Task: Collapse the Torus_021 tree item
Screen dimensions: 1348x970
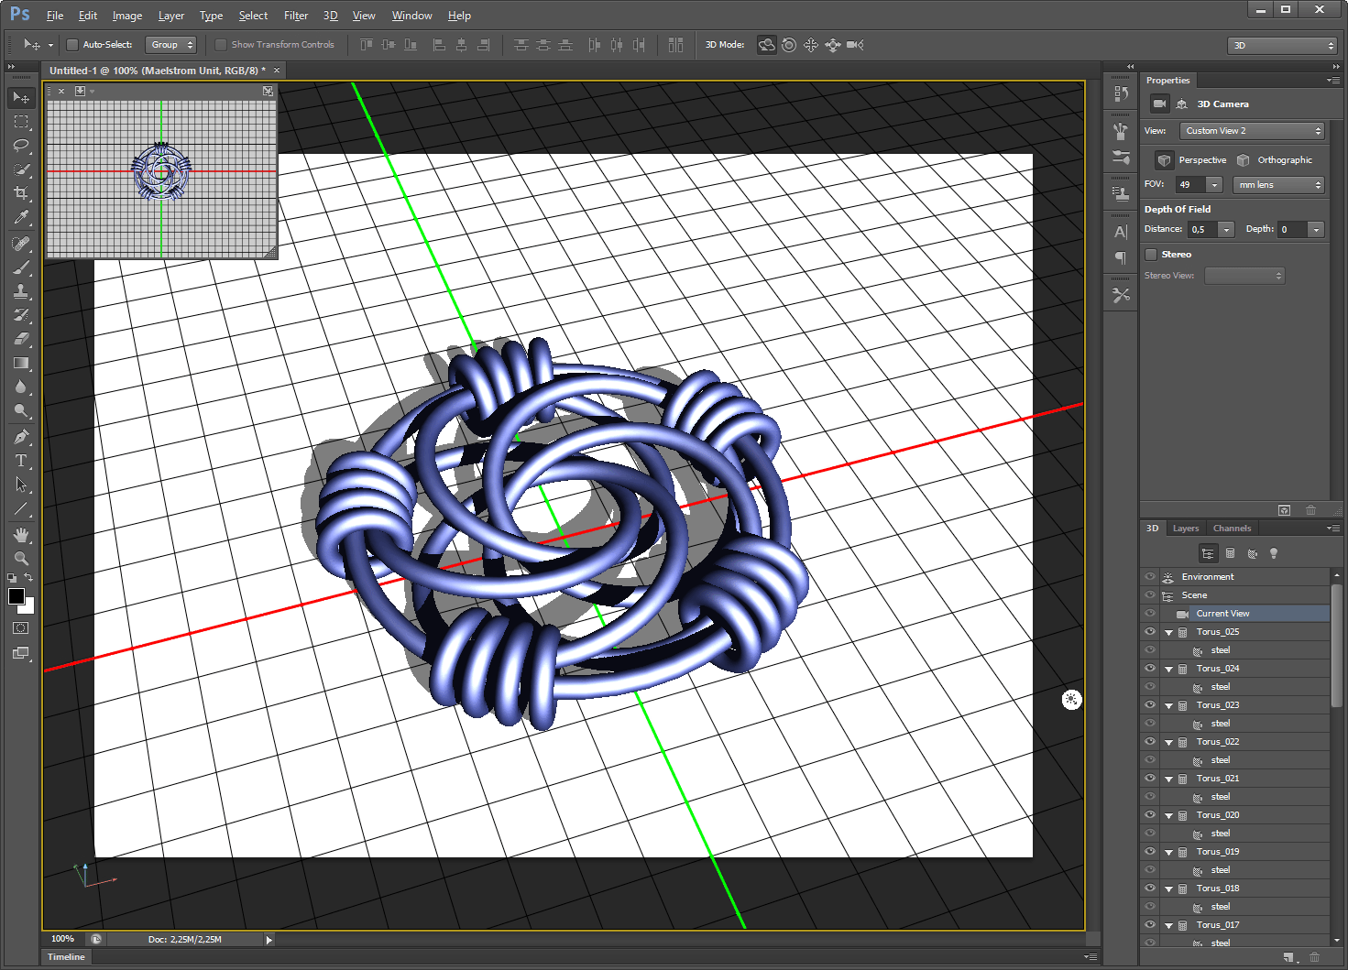Action: (x=1168, y=779)
